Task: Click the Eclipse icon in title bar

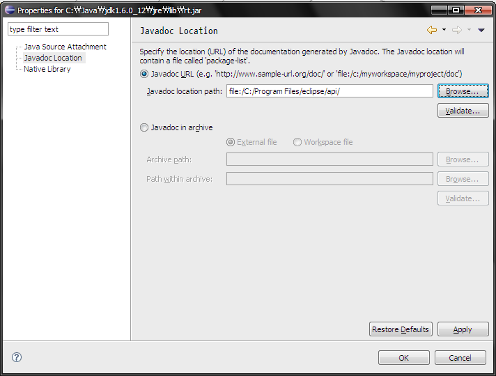Action: (10, 10)
